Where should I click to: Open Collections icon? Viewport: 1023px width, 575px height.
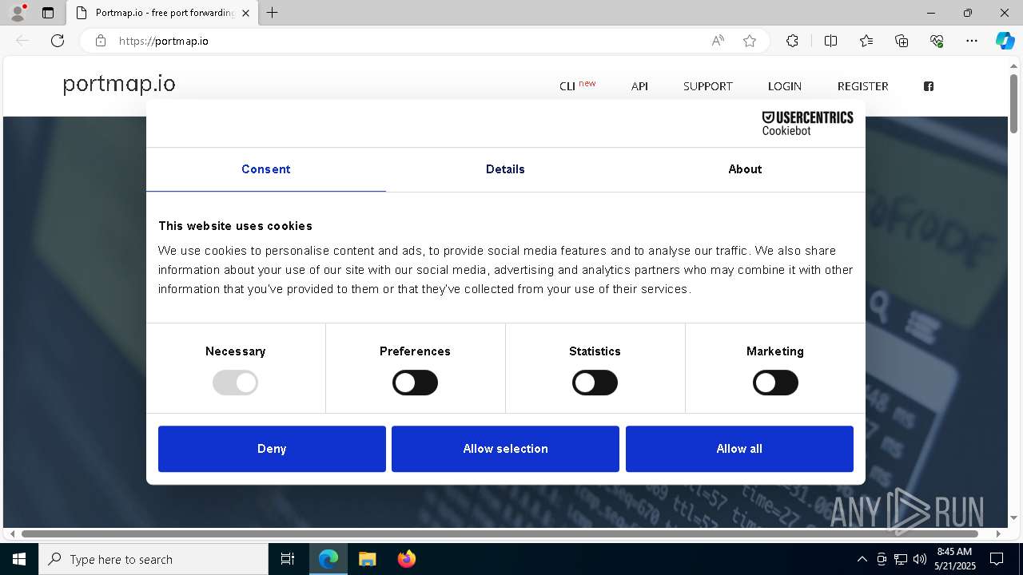902,41
